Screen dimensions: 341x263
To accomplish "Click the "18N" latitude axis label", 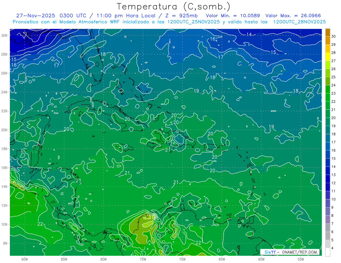I will click(5, 149).
